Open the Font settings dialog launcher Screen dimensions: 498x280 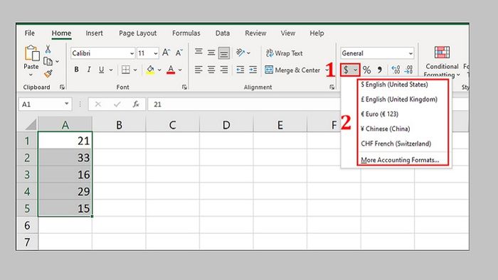point(184,87)
